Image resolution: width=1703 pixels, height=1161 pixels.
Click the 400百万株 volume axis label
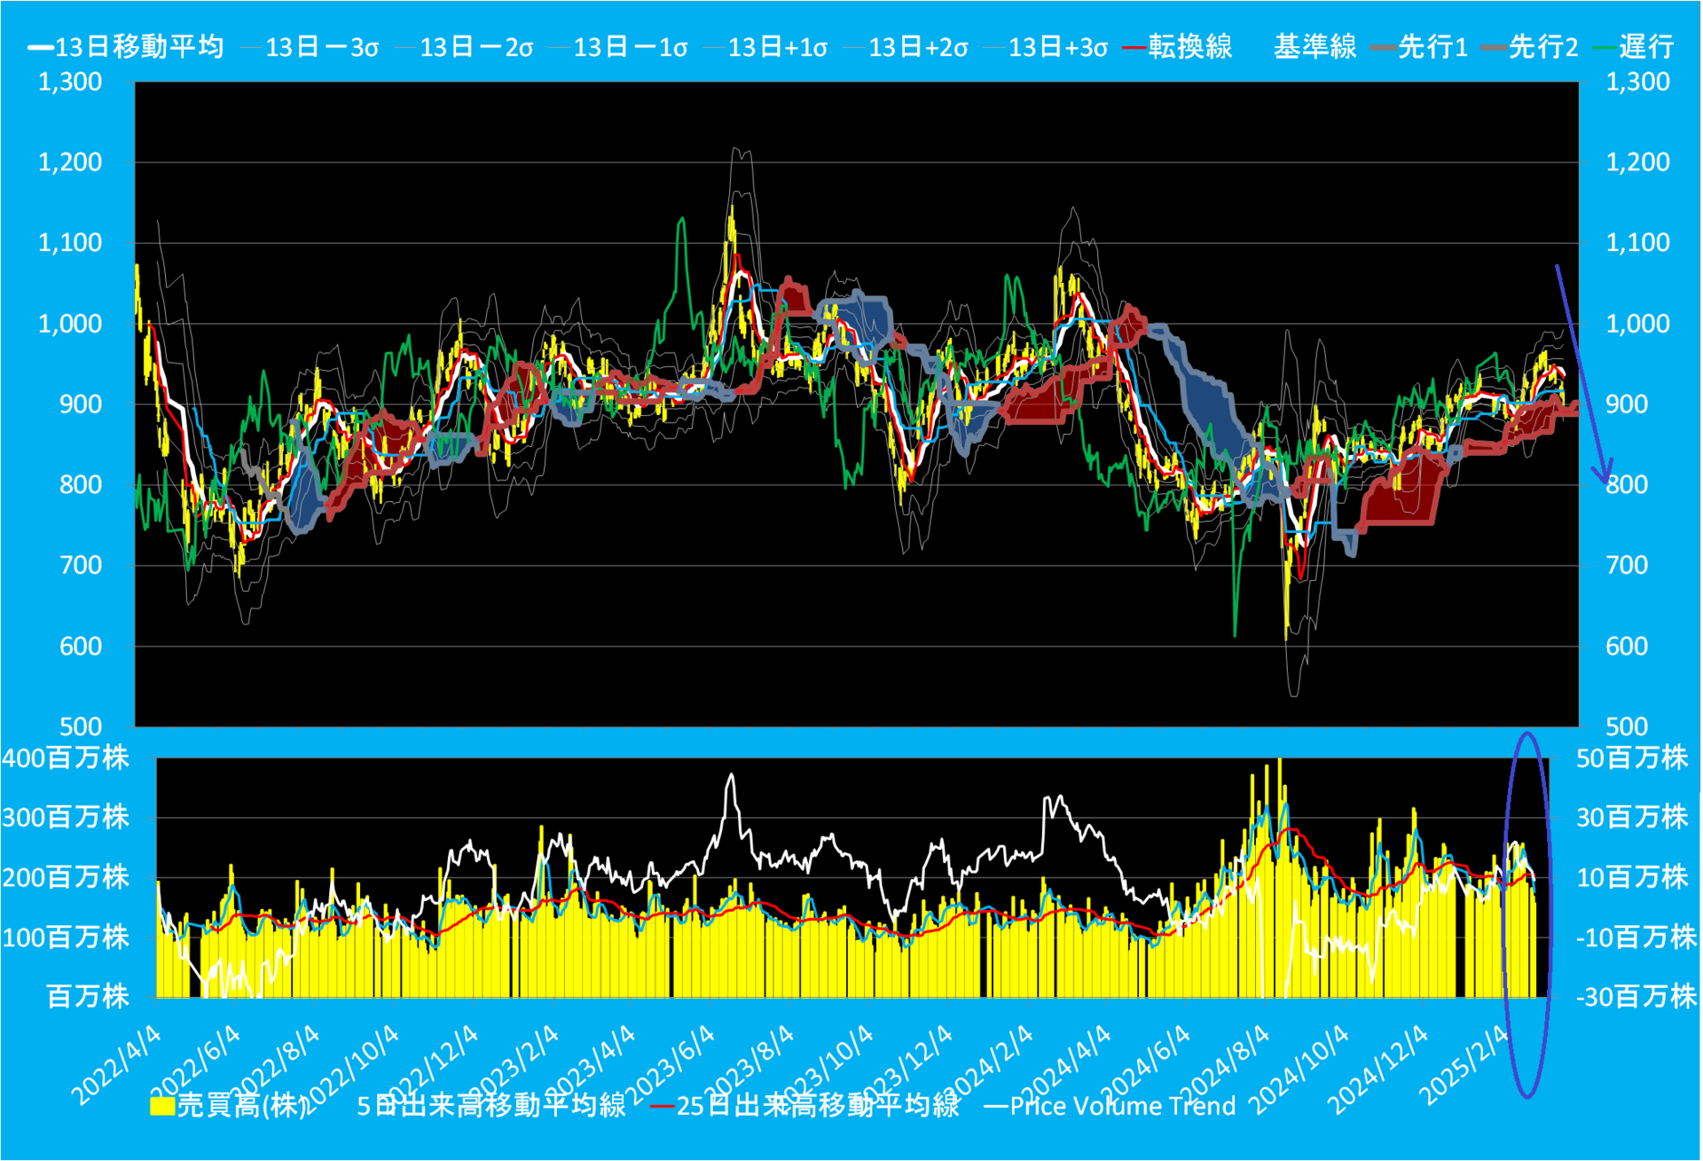click(66, 757)
